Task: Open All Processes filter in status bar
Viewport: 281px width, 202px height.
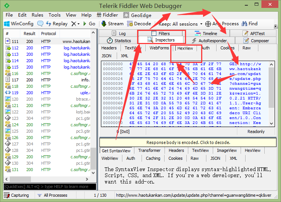Action: click(52, 195)
